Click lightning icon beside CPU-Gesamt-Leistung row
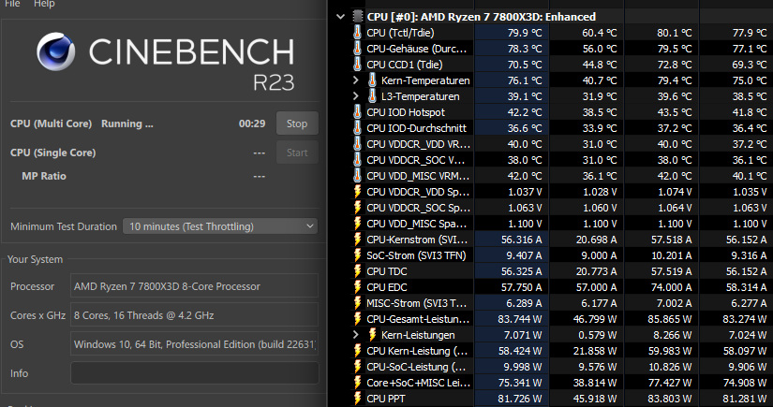Screen dimensions: 773x407 pos(357,319)
